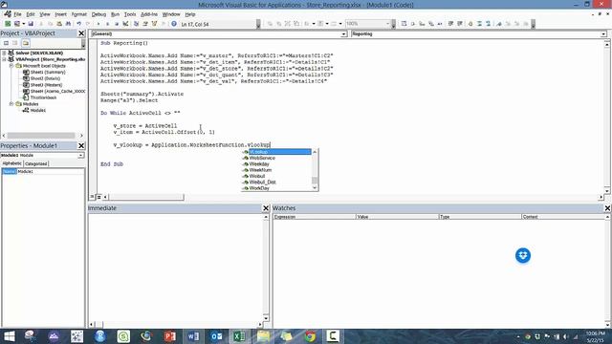Click the code window horizontal scrollbar thumb
This screenshot has width=612, height=344.
[x=146, y=197]
